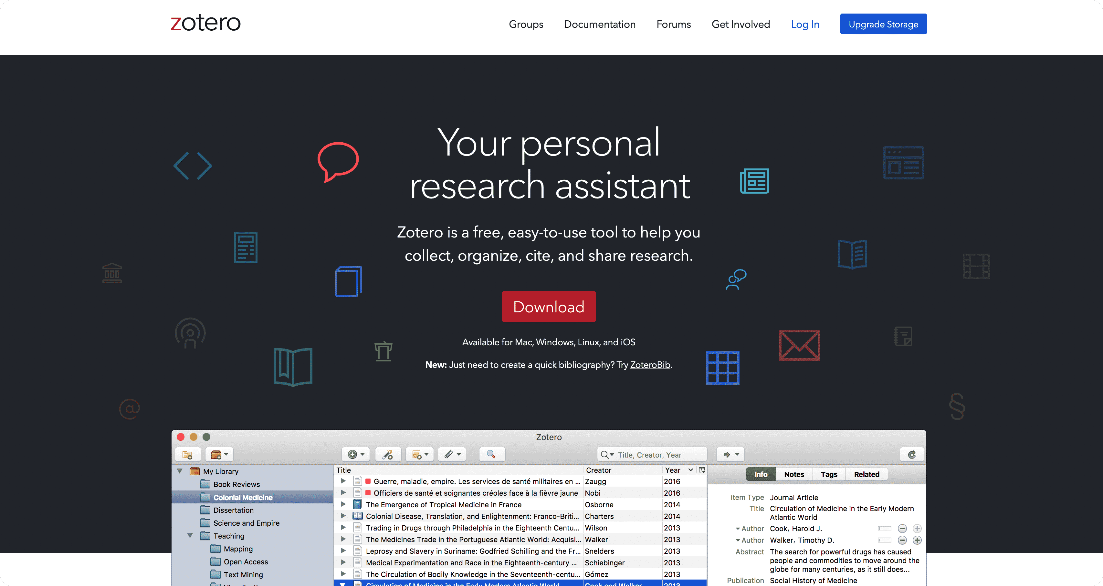Click the book icon of The Emergence of Tropical Medicine
Image resolution: width=1103 pixels, height=586 pixels.
(x=358, y=504)
